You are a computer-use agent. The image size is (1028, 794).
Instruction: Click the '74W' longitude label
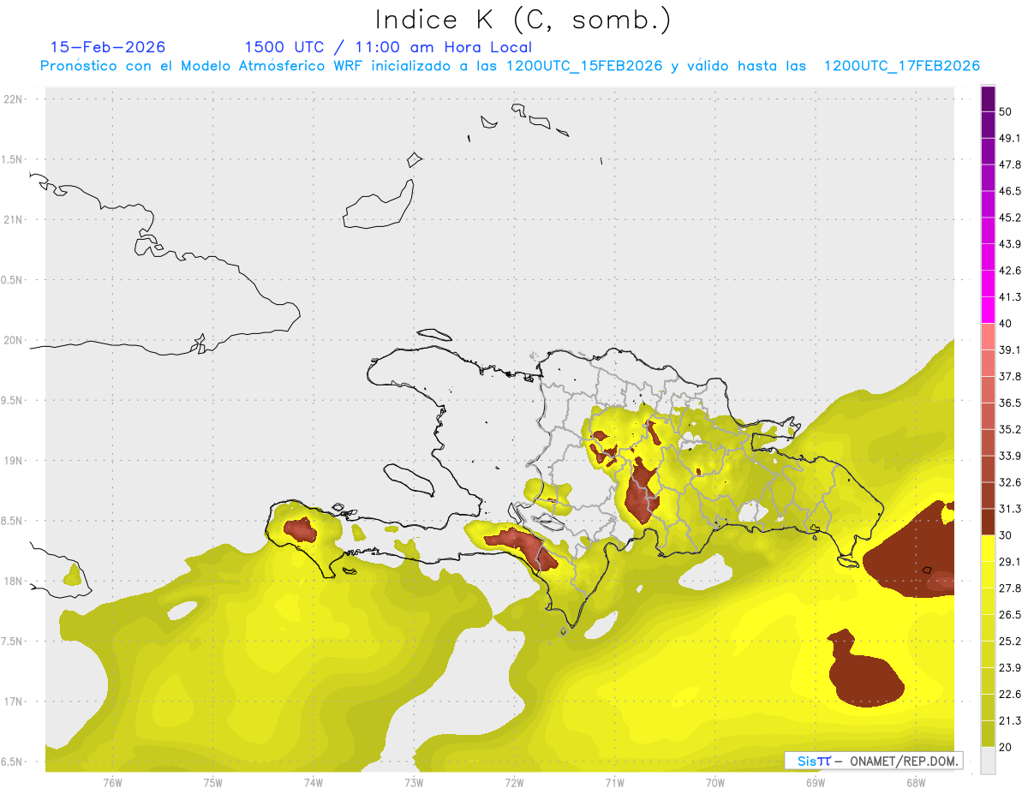tap(313, 784)
